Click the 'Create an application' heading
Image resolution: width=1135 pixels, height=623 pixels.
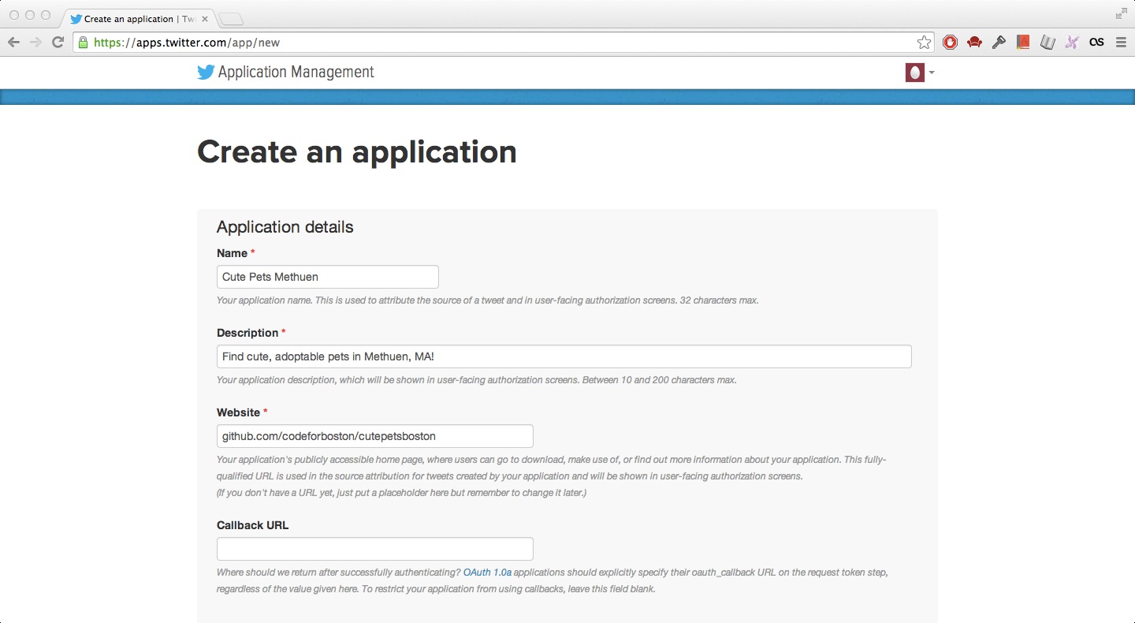coord(357,152)
